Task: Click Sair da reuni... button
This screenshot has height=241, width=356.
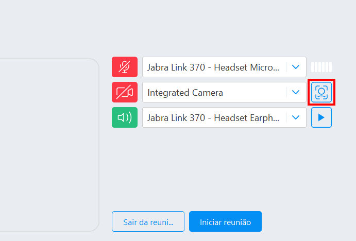Action: pos(148,221)
